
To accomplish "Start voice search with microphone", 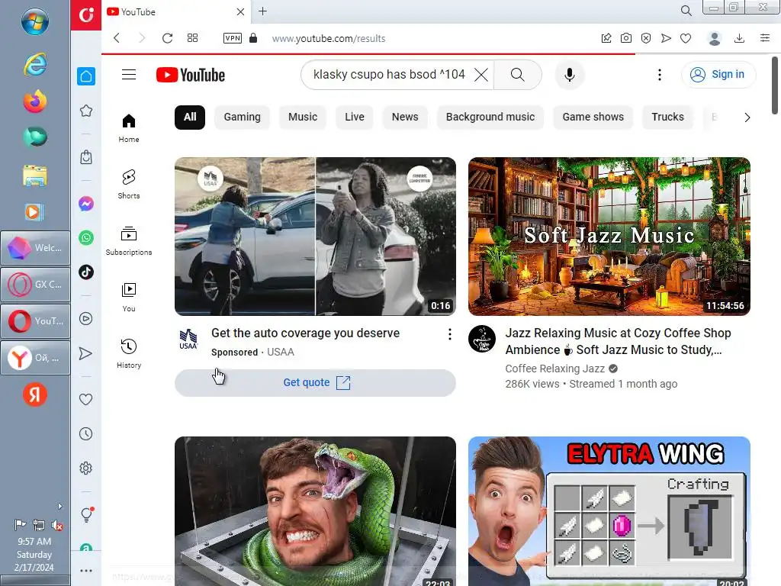I will [x=570, y=75].
